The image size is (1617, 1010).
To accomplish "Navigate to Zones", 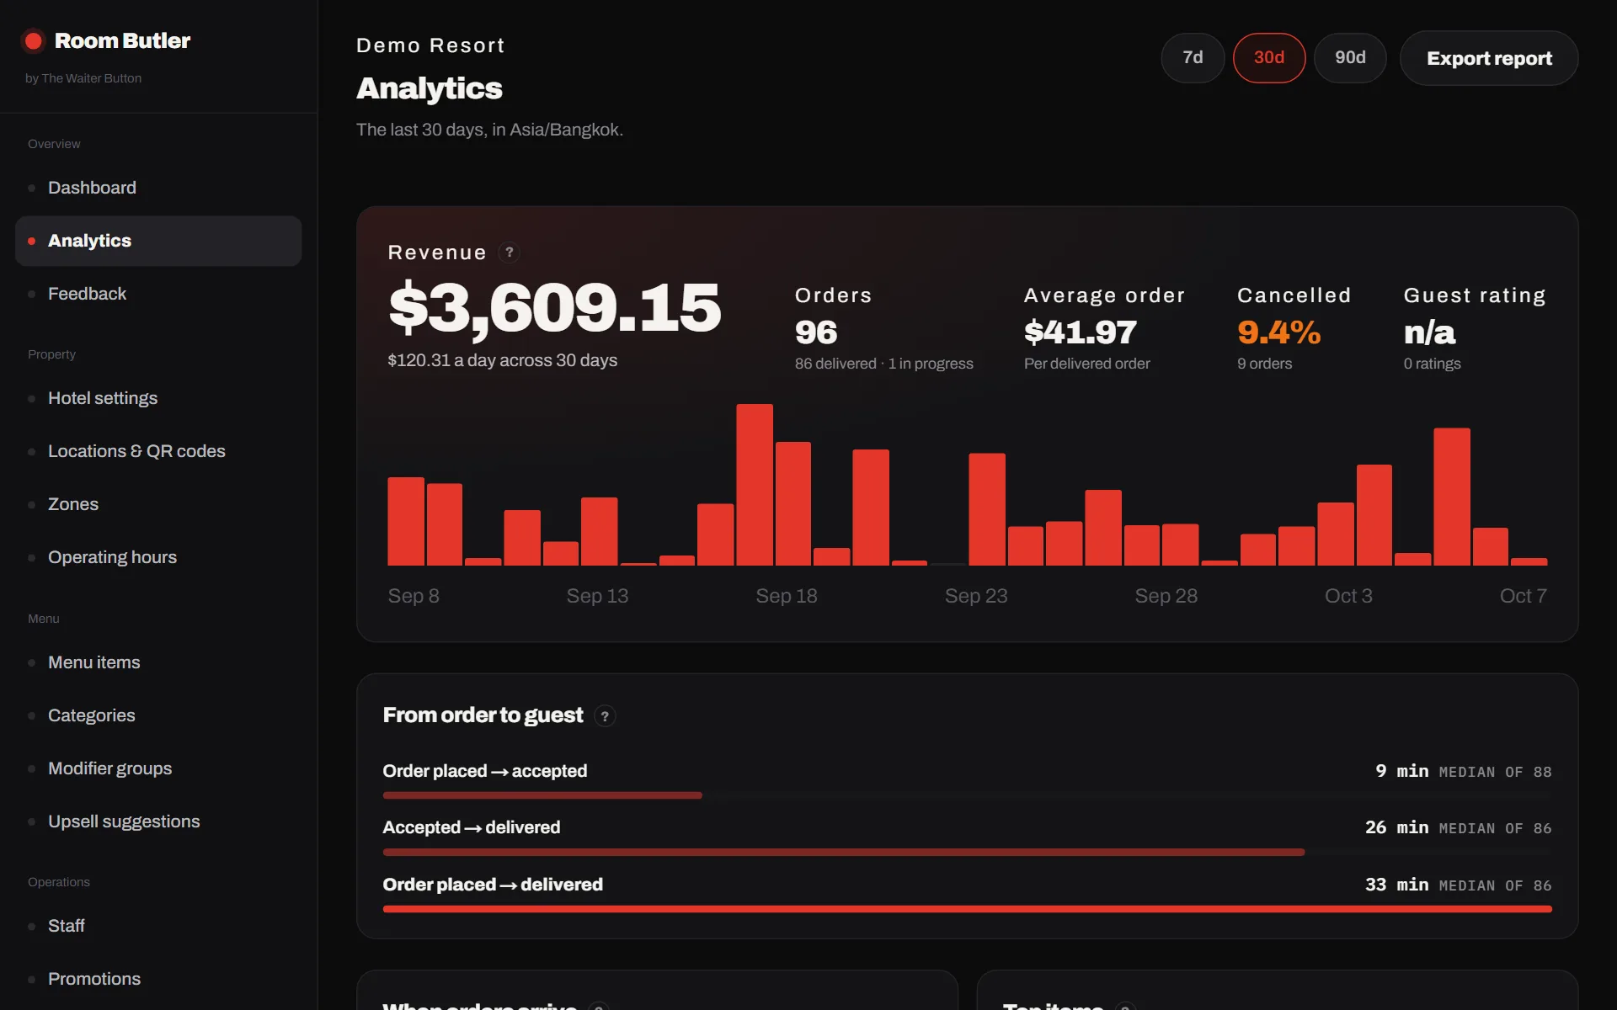I will pos(158,504).
